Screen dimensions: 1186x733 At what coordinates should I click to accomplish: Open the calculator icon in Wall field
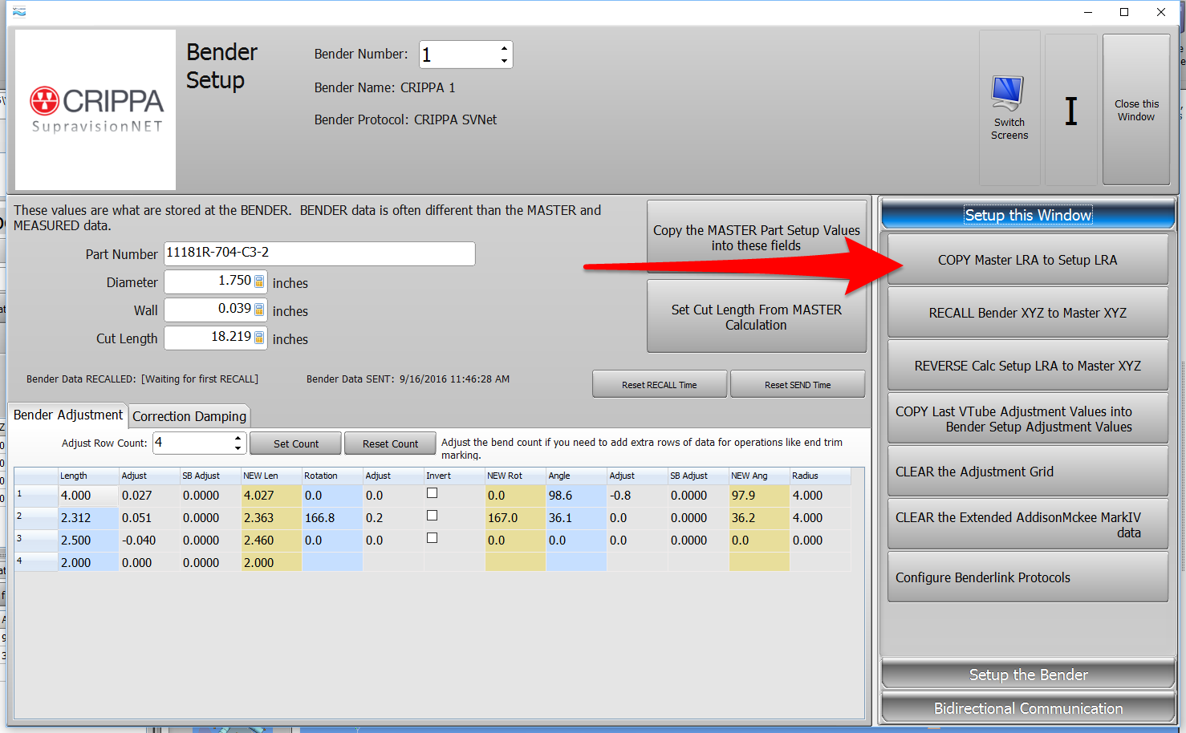[259, 310]
